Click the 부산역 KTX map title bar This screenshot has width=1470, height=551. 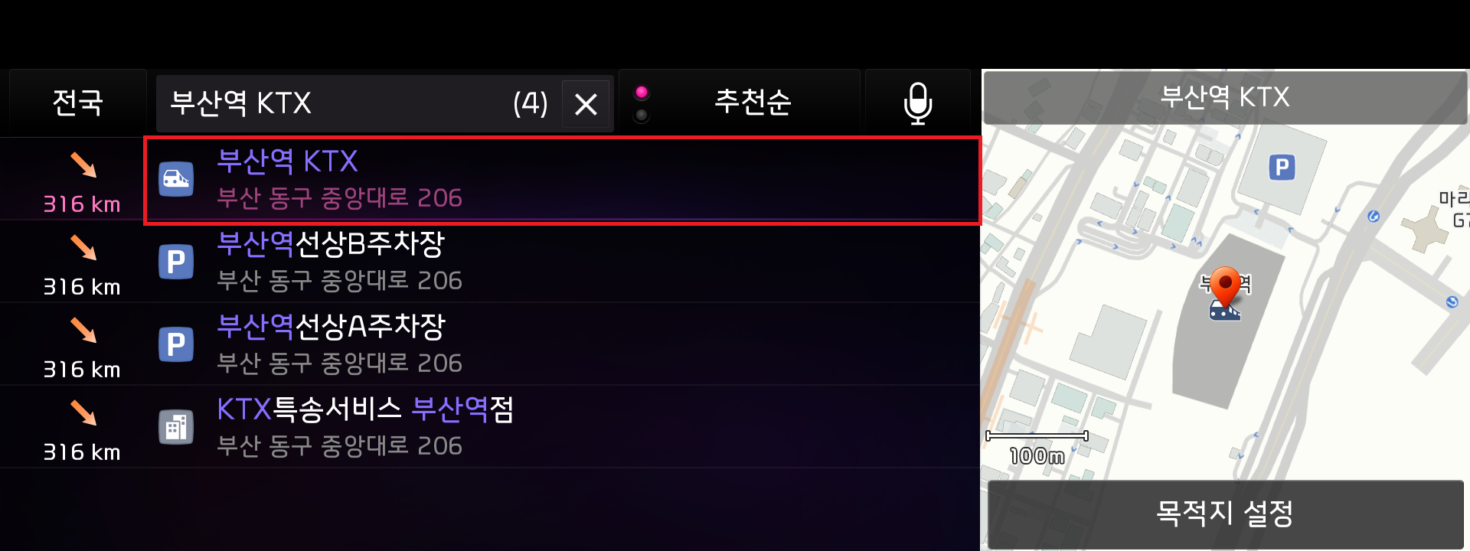[1225, 97]
